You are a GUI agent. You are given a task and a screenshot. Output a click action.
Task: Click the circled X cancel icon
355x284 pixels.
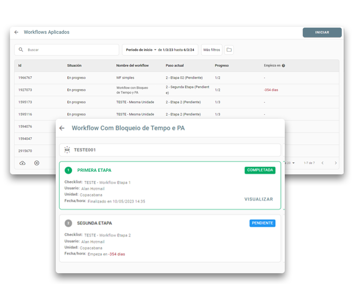[37, 163]
